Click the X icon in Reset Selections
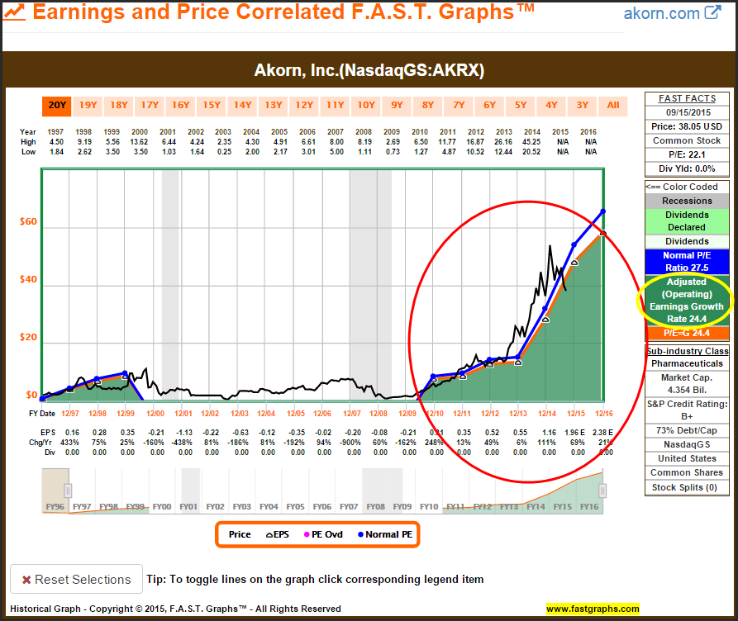This screenshot has height=621, width=738. tap(26, 580)
